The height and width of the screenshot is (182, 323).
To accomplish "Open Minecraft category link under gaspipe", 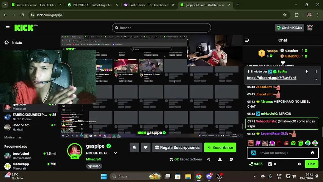I will point(93,159).
